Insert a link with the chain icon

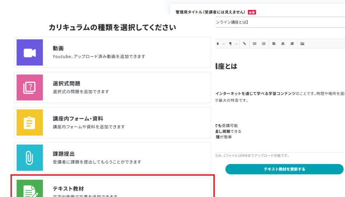(x=244, y=44)
